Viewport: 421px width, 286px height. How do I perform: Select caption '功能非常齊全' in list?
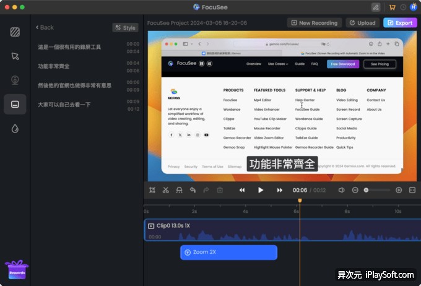pyautogui.click(x=54, y=66)
